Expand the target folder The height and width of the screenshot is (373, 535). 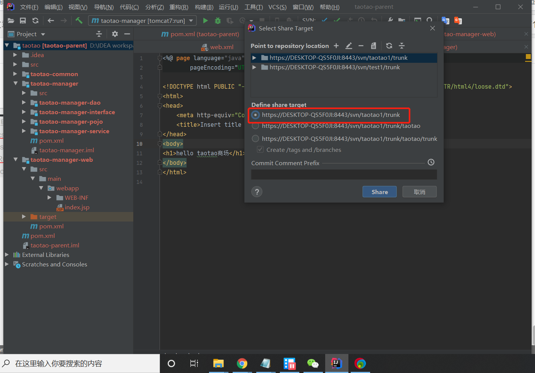pos(24,217)
